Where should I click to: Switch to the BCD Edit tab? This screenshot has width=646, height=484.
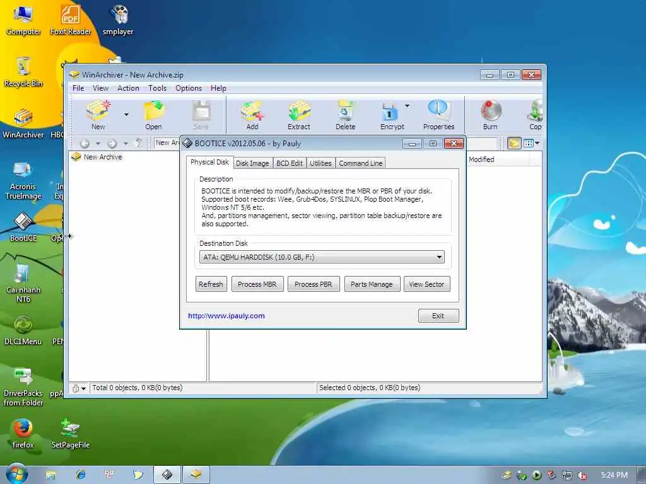tap(289, 163)
